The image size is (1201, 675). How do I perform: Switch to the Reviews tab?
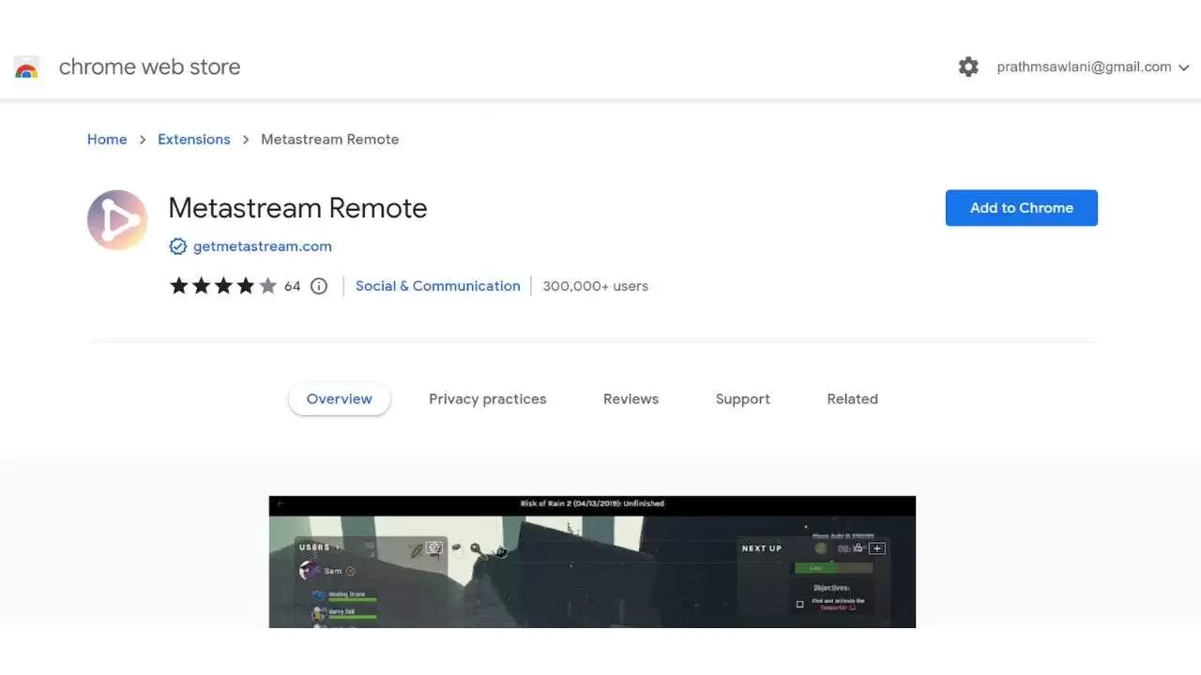pos(630,398)
